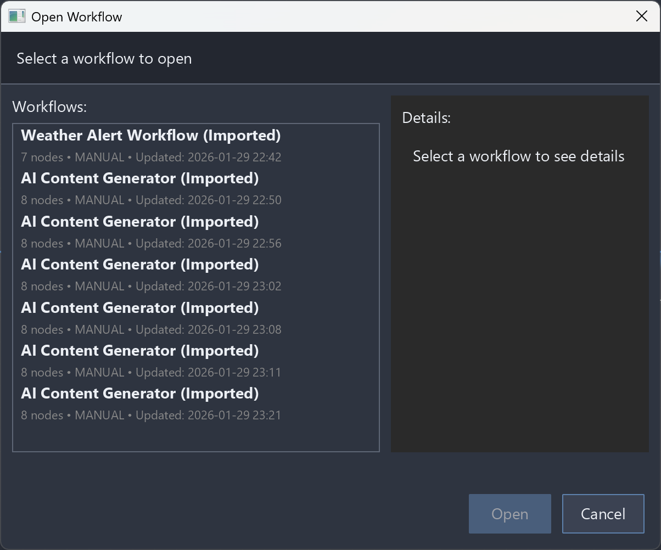661x550 pixels.
Task: Close the Open Workflow dialog
Action: pos(641,16)
